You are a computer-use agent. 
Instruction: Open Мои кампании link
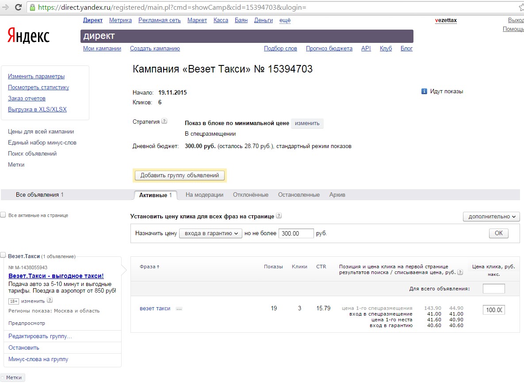point(102,49)
